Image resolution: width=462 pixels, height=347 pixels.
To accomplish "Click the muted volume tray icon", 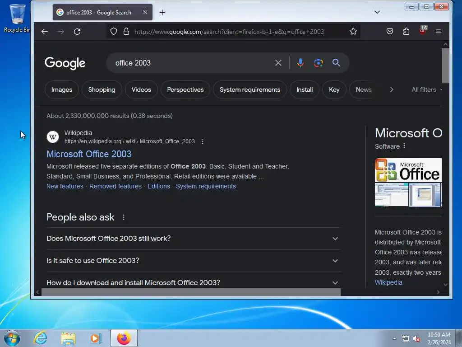I will point(416,339).
